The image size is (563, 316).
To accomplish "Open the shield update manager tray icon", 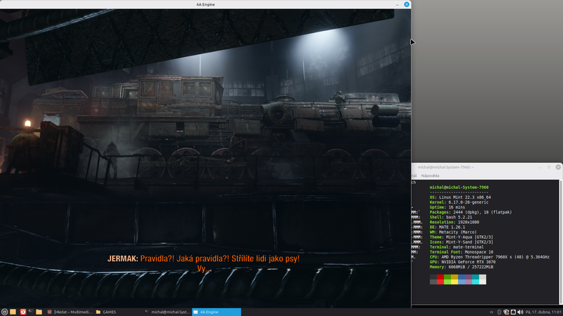I will pyautogui.click(x=506, y=312).
